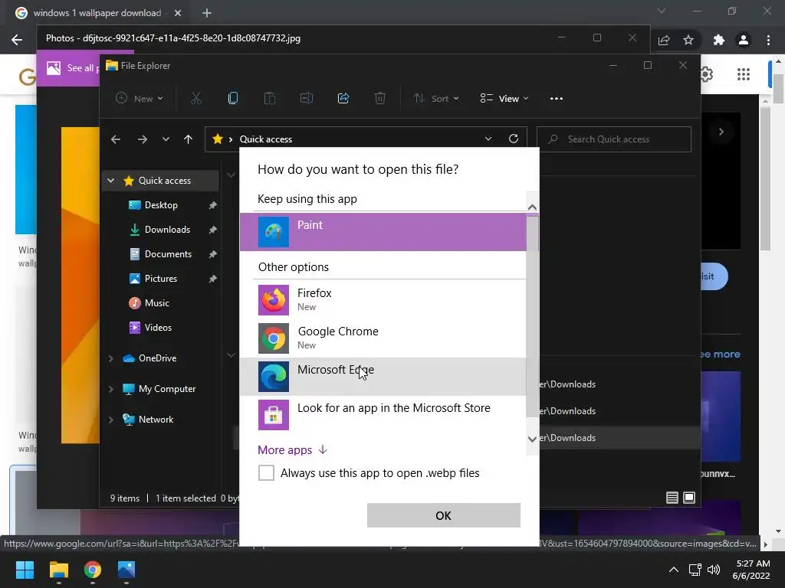Expand the My Computer tree node
This screenshot has width=785, height=588.
pos(110,389)
